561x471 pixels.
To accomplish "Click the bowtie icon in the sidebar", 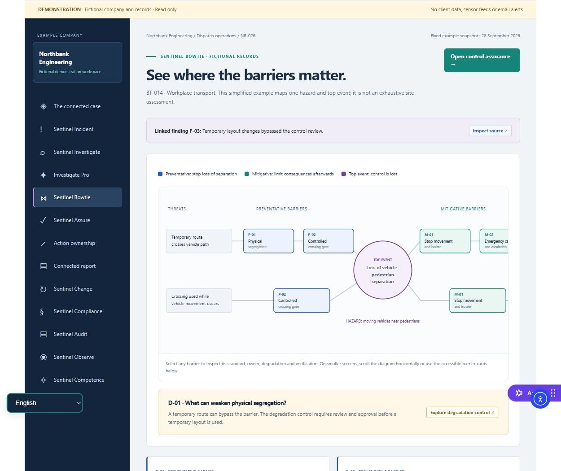I will pyautogui.click(x=44, y=198).
